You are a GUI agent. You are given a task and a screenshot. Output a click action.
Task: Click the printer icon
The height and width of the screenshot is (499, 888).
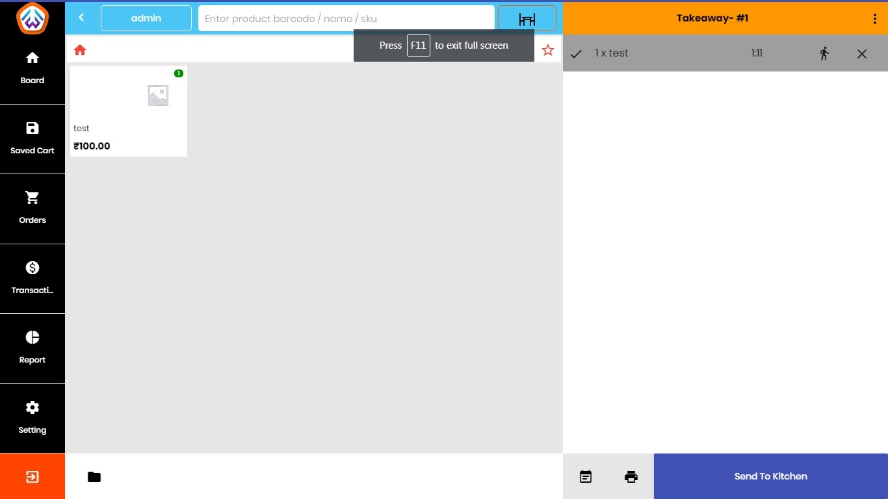[x=631, y=477]
